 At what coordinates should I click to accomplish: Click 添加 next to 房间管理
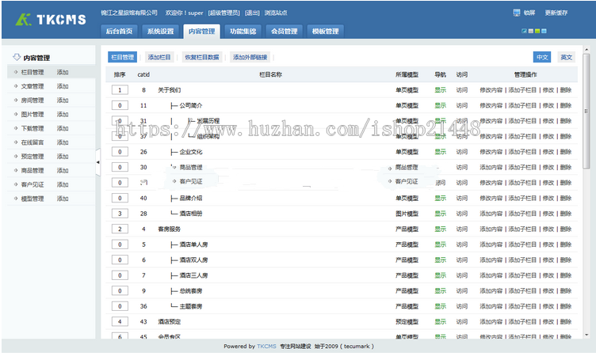(63, 100)
